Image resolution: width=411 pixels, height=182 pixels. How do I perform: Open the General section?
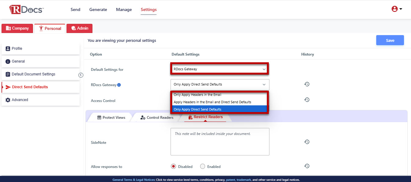pos(41,61)
